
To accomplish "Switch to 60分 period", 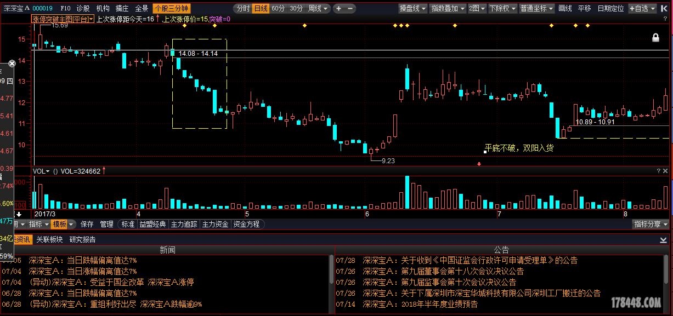I will [278, 9].
